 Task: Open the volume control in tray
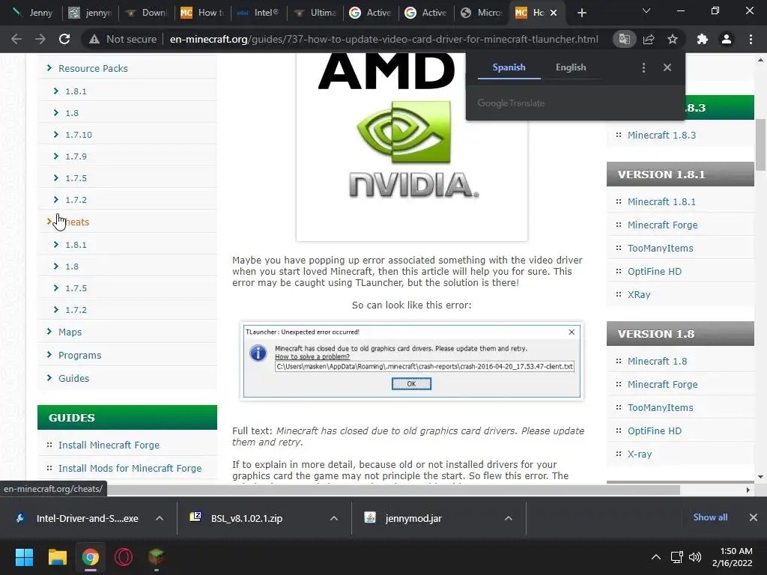(x=694, y=557)
